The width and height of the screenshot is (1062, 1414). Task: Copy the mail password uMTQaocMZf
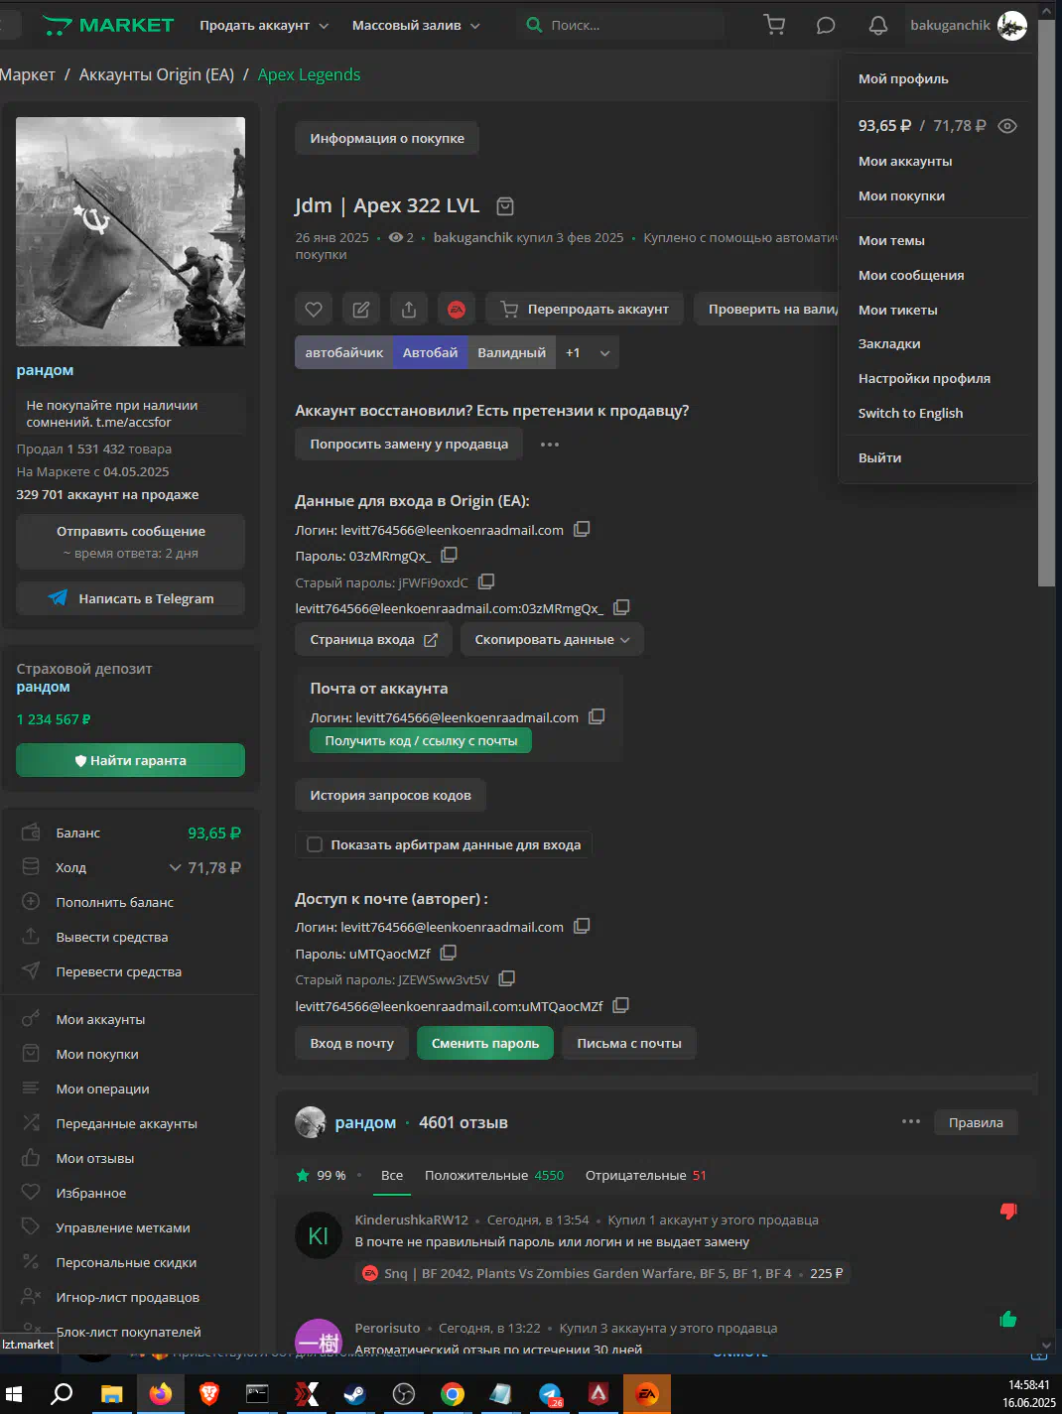pos(449,953)
